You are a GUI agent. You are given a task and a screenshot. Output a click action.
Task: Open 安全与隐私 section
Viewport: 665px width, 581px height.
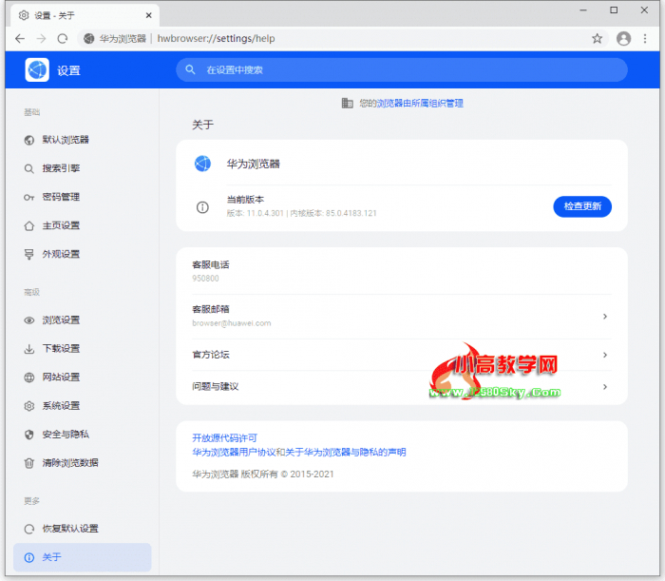pyautogui.click(x=83, y=435)
